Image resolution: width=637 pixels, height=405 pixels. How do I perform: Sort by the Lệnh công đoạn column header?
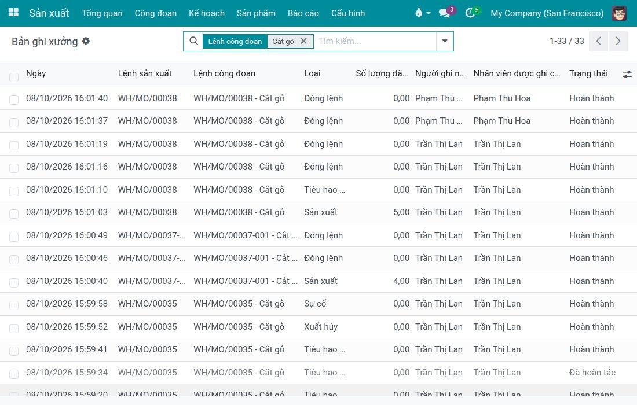(x=224, y=73)
